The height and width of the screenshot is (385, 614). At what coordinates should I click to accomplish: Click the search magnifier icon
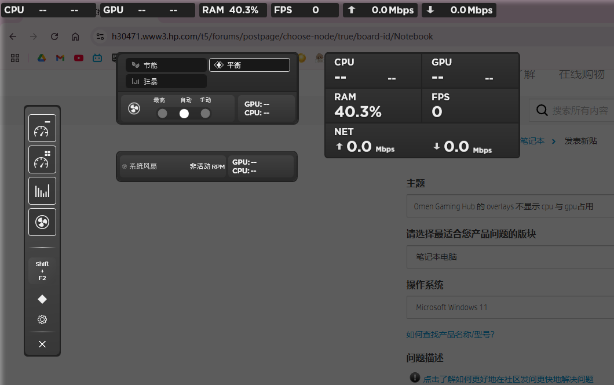542,110
